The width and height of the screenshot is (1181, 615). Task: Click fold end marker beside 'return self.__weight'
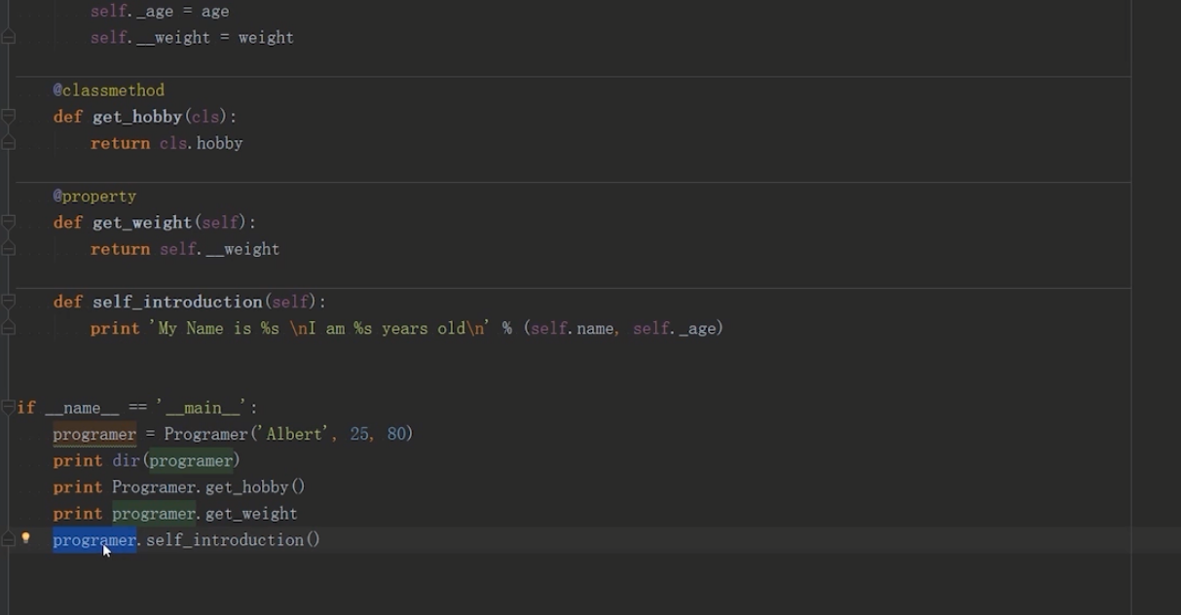[9, 249]
